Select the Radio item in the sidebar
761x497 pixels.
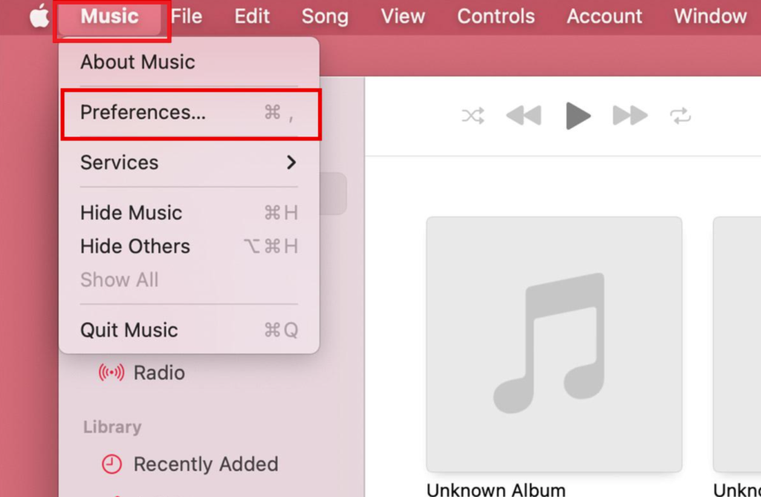click(x=158, y=373)
